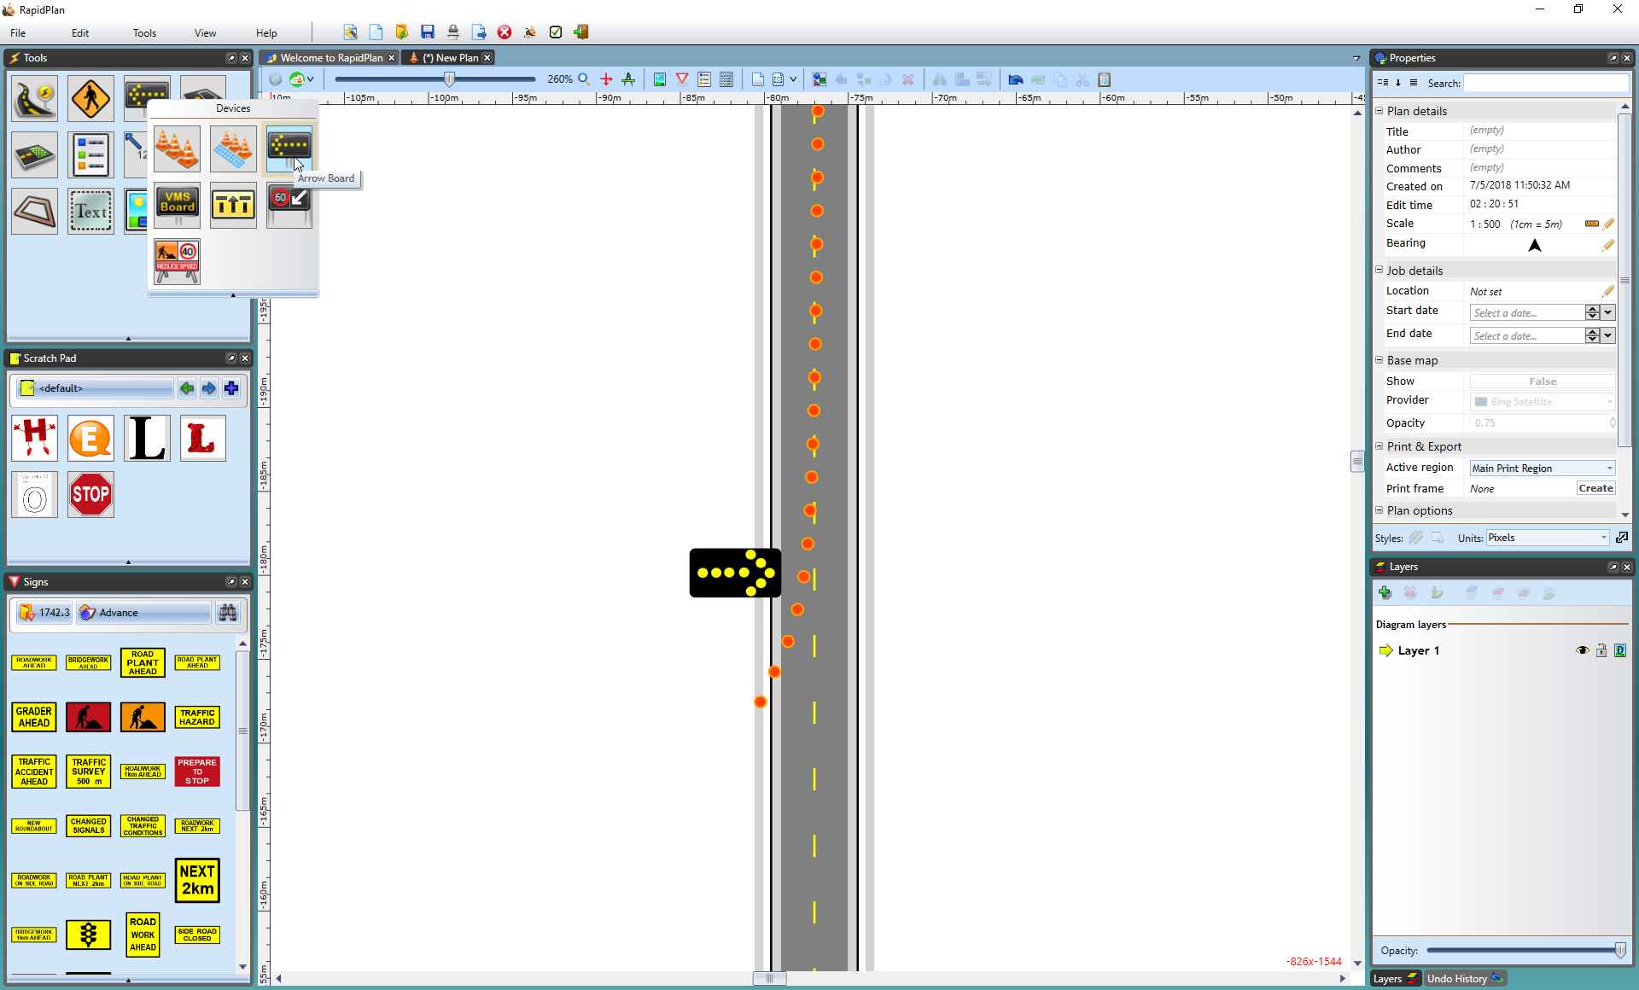This screenshot has width=1639, height=990.
Task: Collapse the Base map section
Action: coord(1379,360)
